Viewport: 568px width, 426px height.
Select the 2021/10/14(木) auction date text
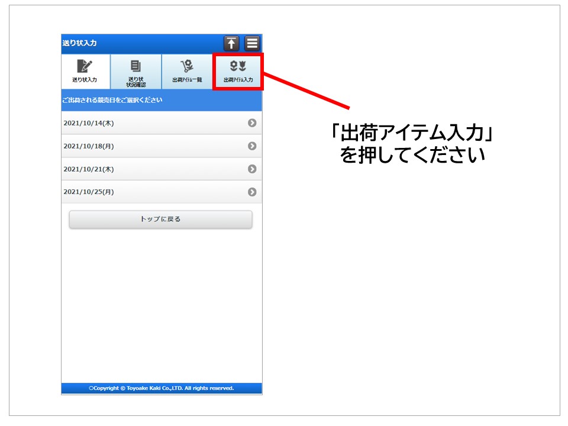pos(89,123)
